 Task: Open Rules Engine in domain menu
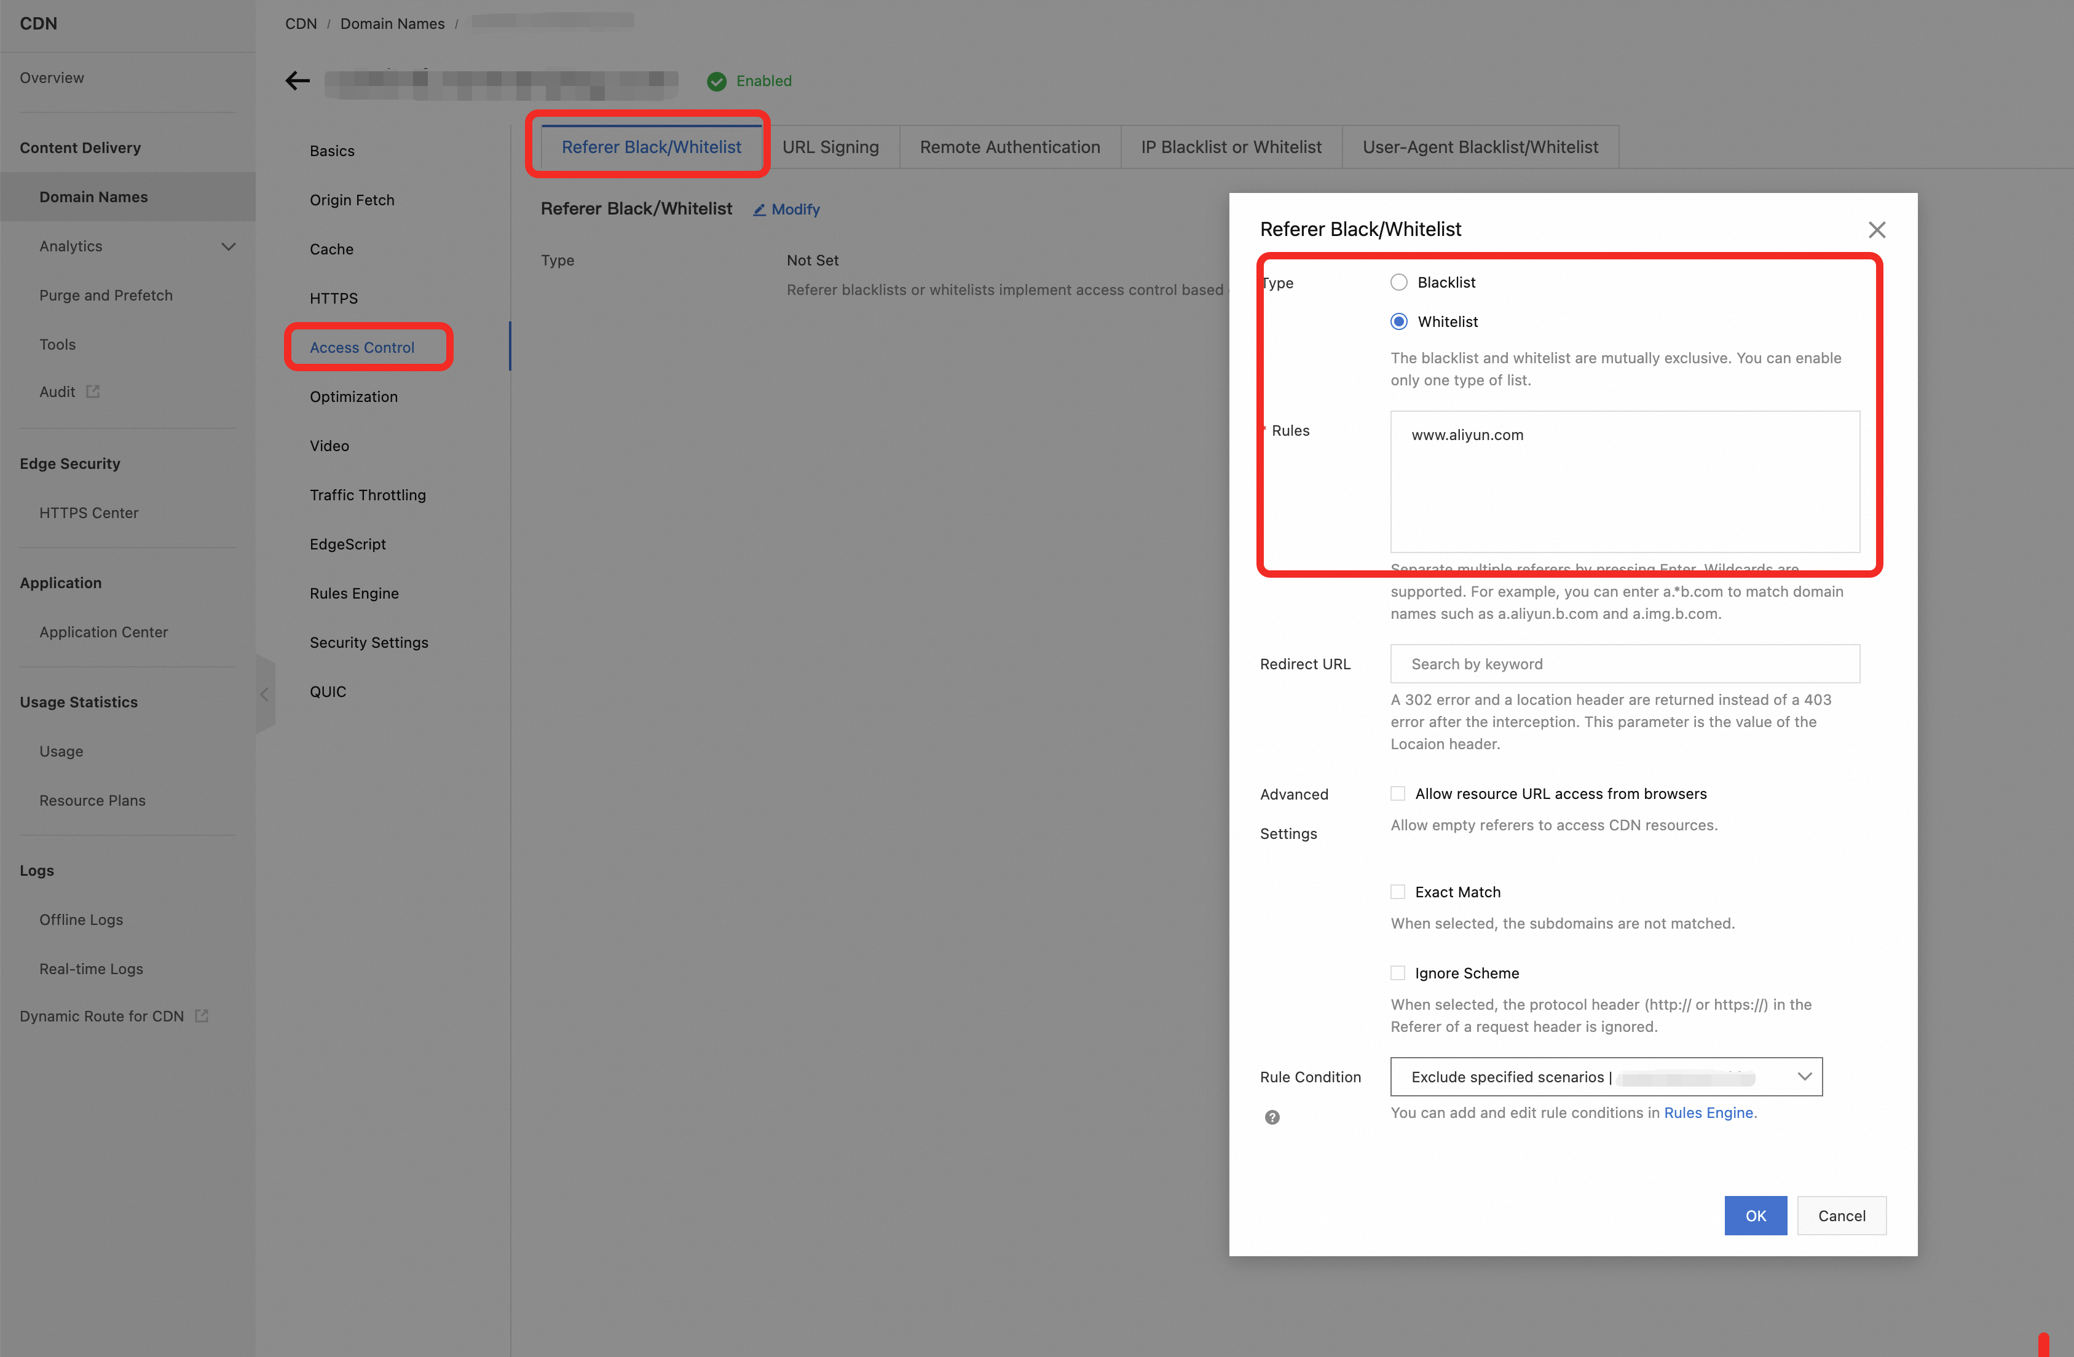354,594
